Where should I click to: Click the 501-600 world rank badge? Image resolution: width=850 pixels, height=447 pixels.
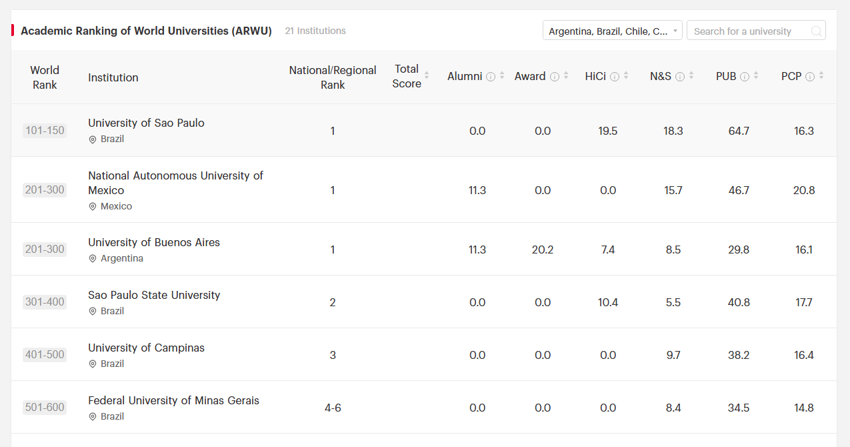coord(45,408)
